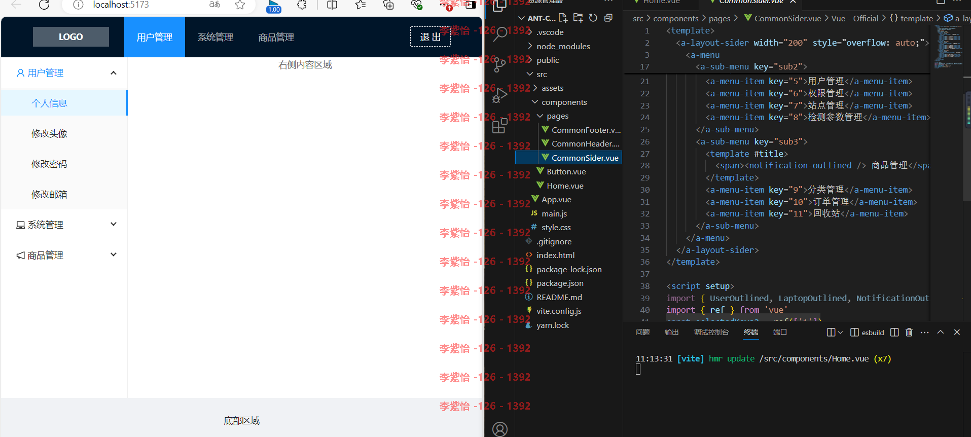Create a new file in explorer
The width and height of the screenshot is (971, 437).
pyautogui.click(x=563, y=18)
